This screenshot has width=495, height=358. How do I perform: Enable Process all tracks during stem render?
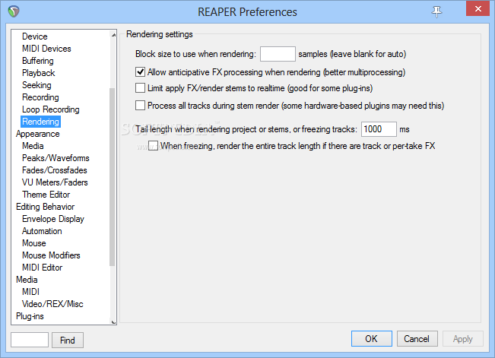click(140, 105)
